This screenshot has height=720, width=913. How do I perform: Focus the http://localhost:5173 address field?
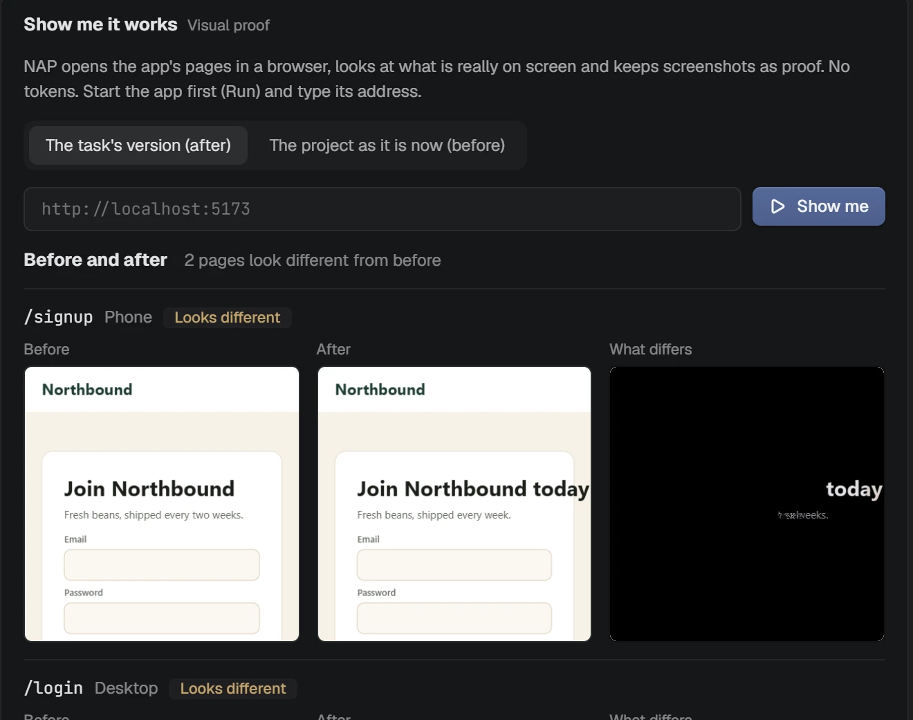click(x=382, y=209)
